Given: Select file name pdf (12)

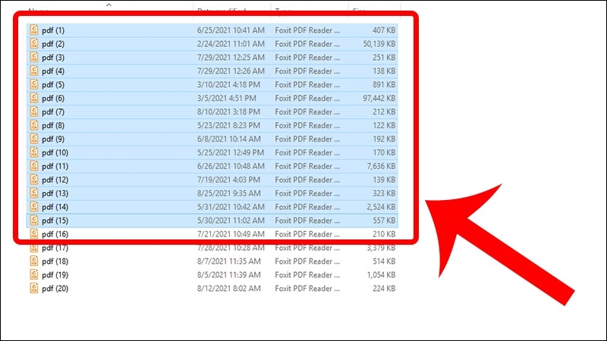Looking at the screenshot, I should (x=55, y=180).
